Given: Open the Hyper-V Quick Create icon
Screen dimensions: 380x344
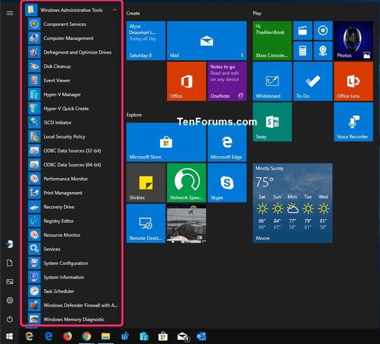Looking at the screenshot, I should coord(34,109).
